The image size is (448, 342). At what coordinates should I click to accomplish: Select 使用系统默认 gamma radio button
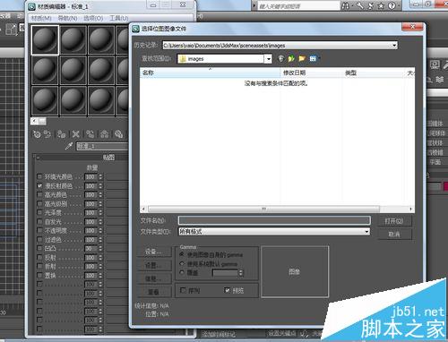click(x=182, y=264)
